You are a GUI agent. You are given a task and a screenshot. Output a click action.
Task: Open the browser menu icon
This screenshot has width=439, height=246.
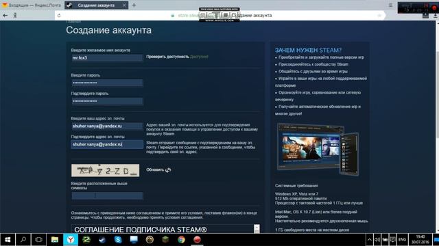pos(390,5)
